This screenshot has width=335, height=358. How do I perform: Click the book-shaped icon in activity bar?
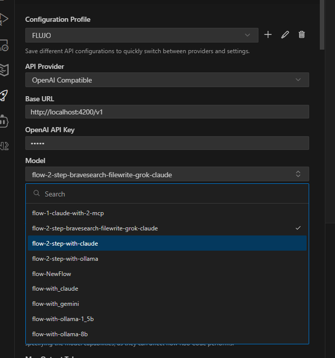[x=4, y=70]
